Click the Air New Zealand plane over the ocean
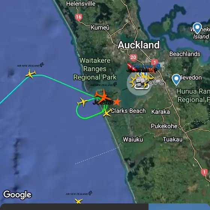Image resolution: width=210 pixels, height=210 pixels. click(31, 73)
